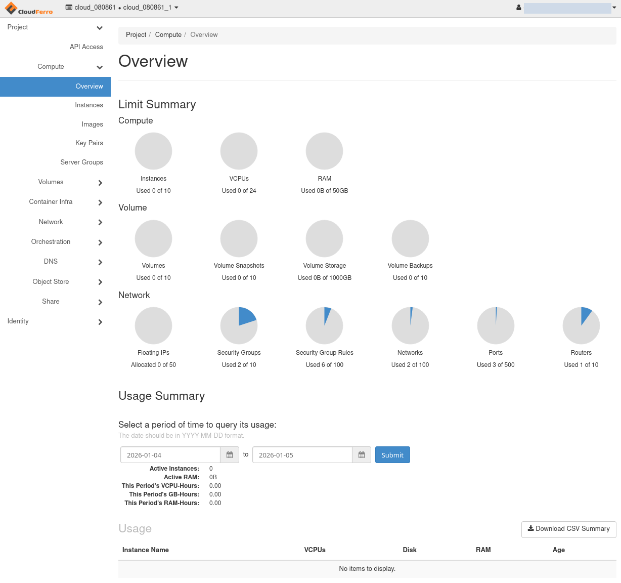Image resolution: width=621 pixels, height=583 pixels.
Task: Click the Routers usage pie chart
Action: click(581, 325)
